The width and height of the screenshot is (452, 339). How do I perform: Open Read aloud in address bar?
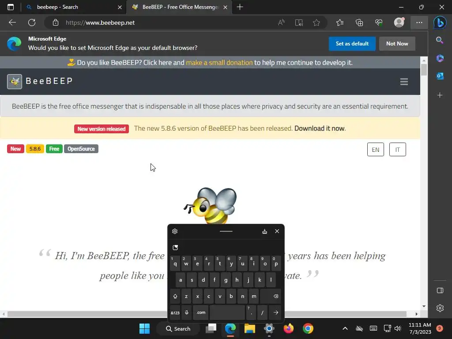281,23
